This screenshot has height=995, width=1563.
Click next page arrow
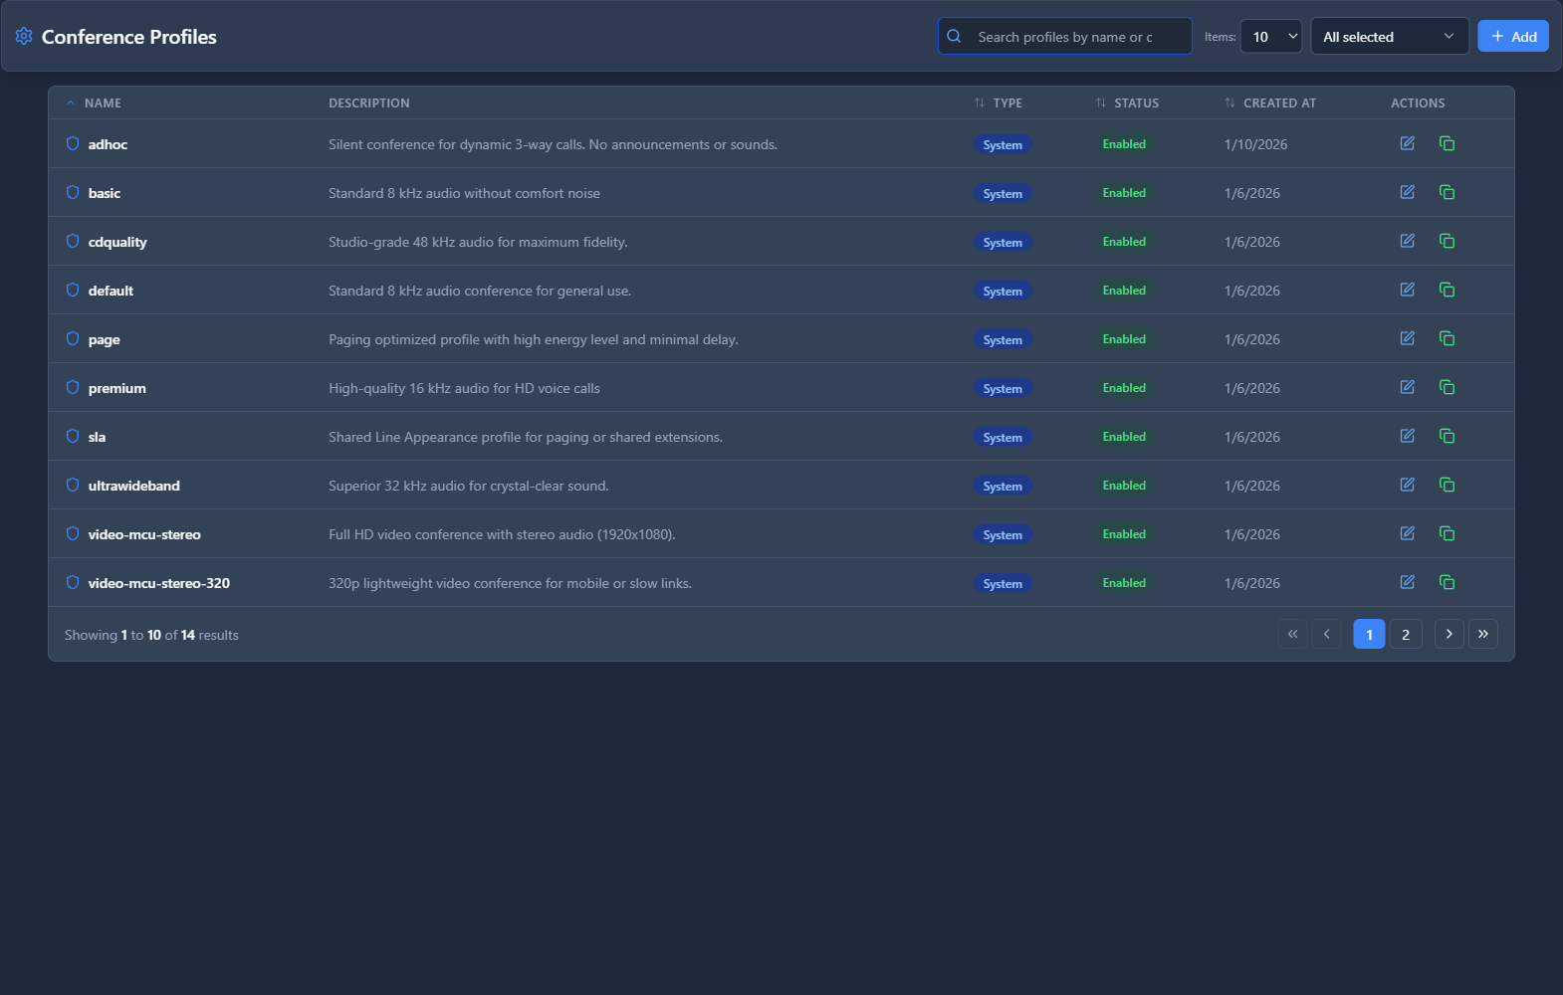pyautogui.click(x=1449, y=635)
